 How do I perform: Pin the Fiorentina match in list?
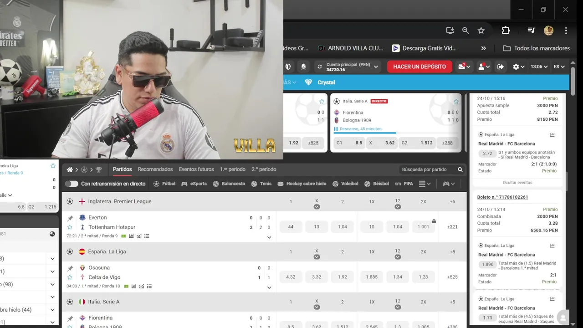70,318
